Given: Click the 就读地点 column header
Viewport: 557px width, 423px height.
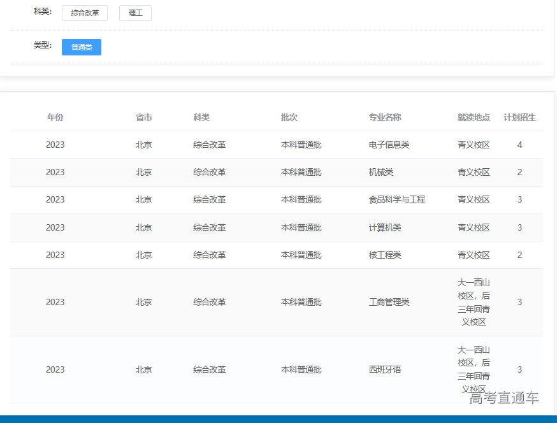Looking at the screenshot, I should [474, 117].
